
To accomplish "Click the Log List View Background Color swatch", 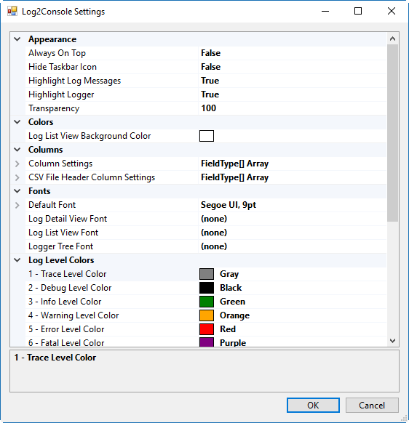I will 207,136.
